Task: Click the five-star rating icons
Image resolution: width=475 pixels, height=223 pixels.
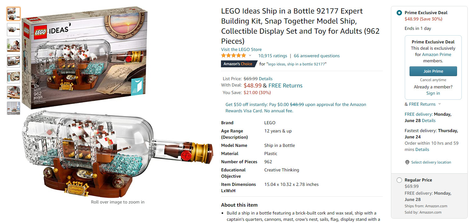Action: pyautogui.click(x=234, y=56)
